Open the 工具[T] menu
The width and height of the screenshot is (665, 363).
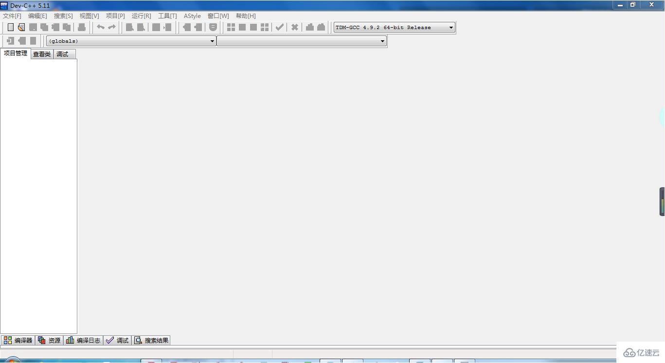[x=167, y=16]
